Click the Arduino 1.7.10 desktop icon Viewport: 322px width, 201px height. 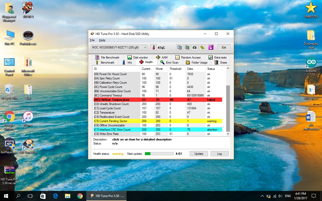pyautogui.click(x=311, y=66)
